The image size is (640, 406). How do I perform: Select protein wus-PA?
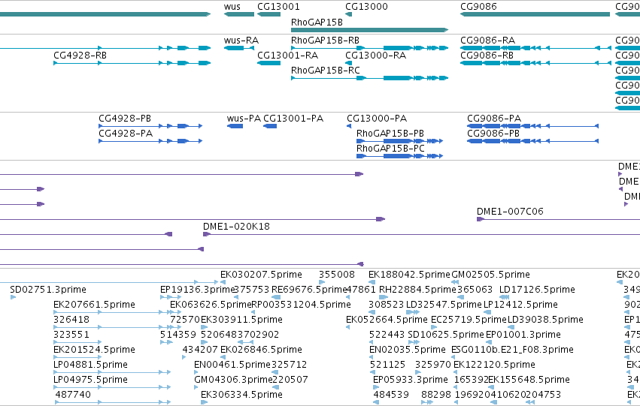click(235, 126)
